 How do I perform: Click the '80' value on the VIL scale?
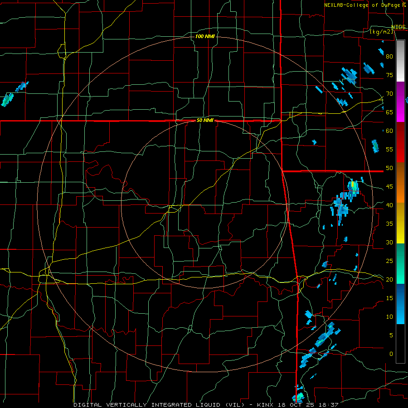point(389,57)
